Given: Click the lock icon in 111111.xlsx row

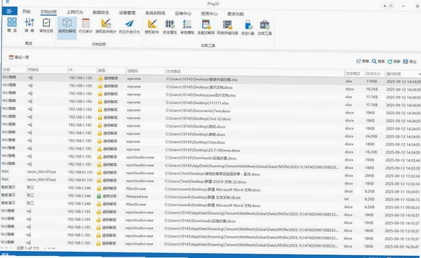Looking at the screenshot, I should (x=100, y=102).
